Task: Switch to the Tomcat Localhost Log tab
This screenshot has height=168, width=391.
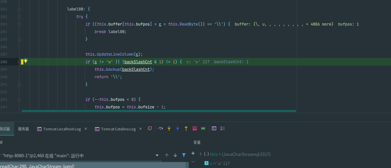Action: click(62, 129)
